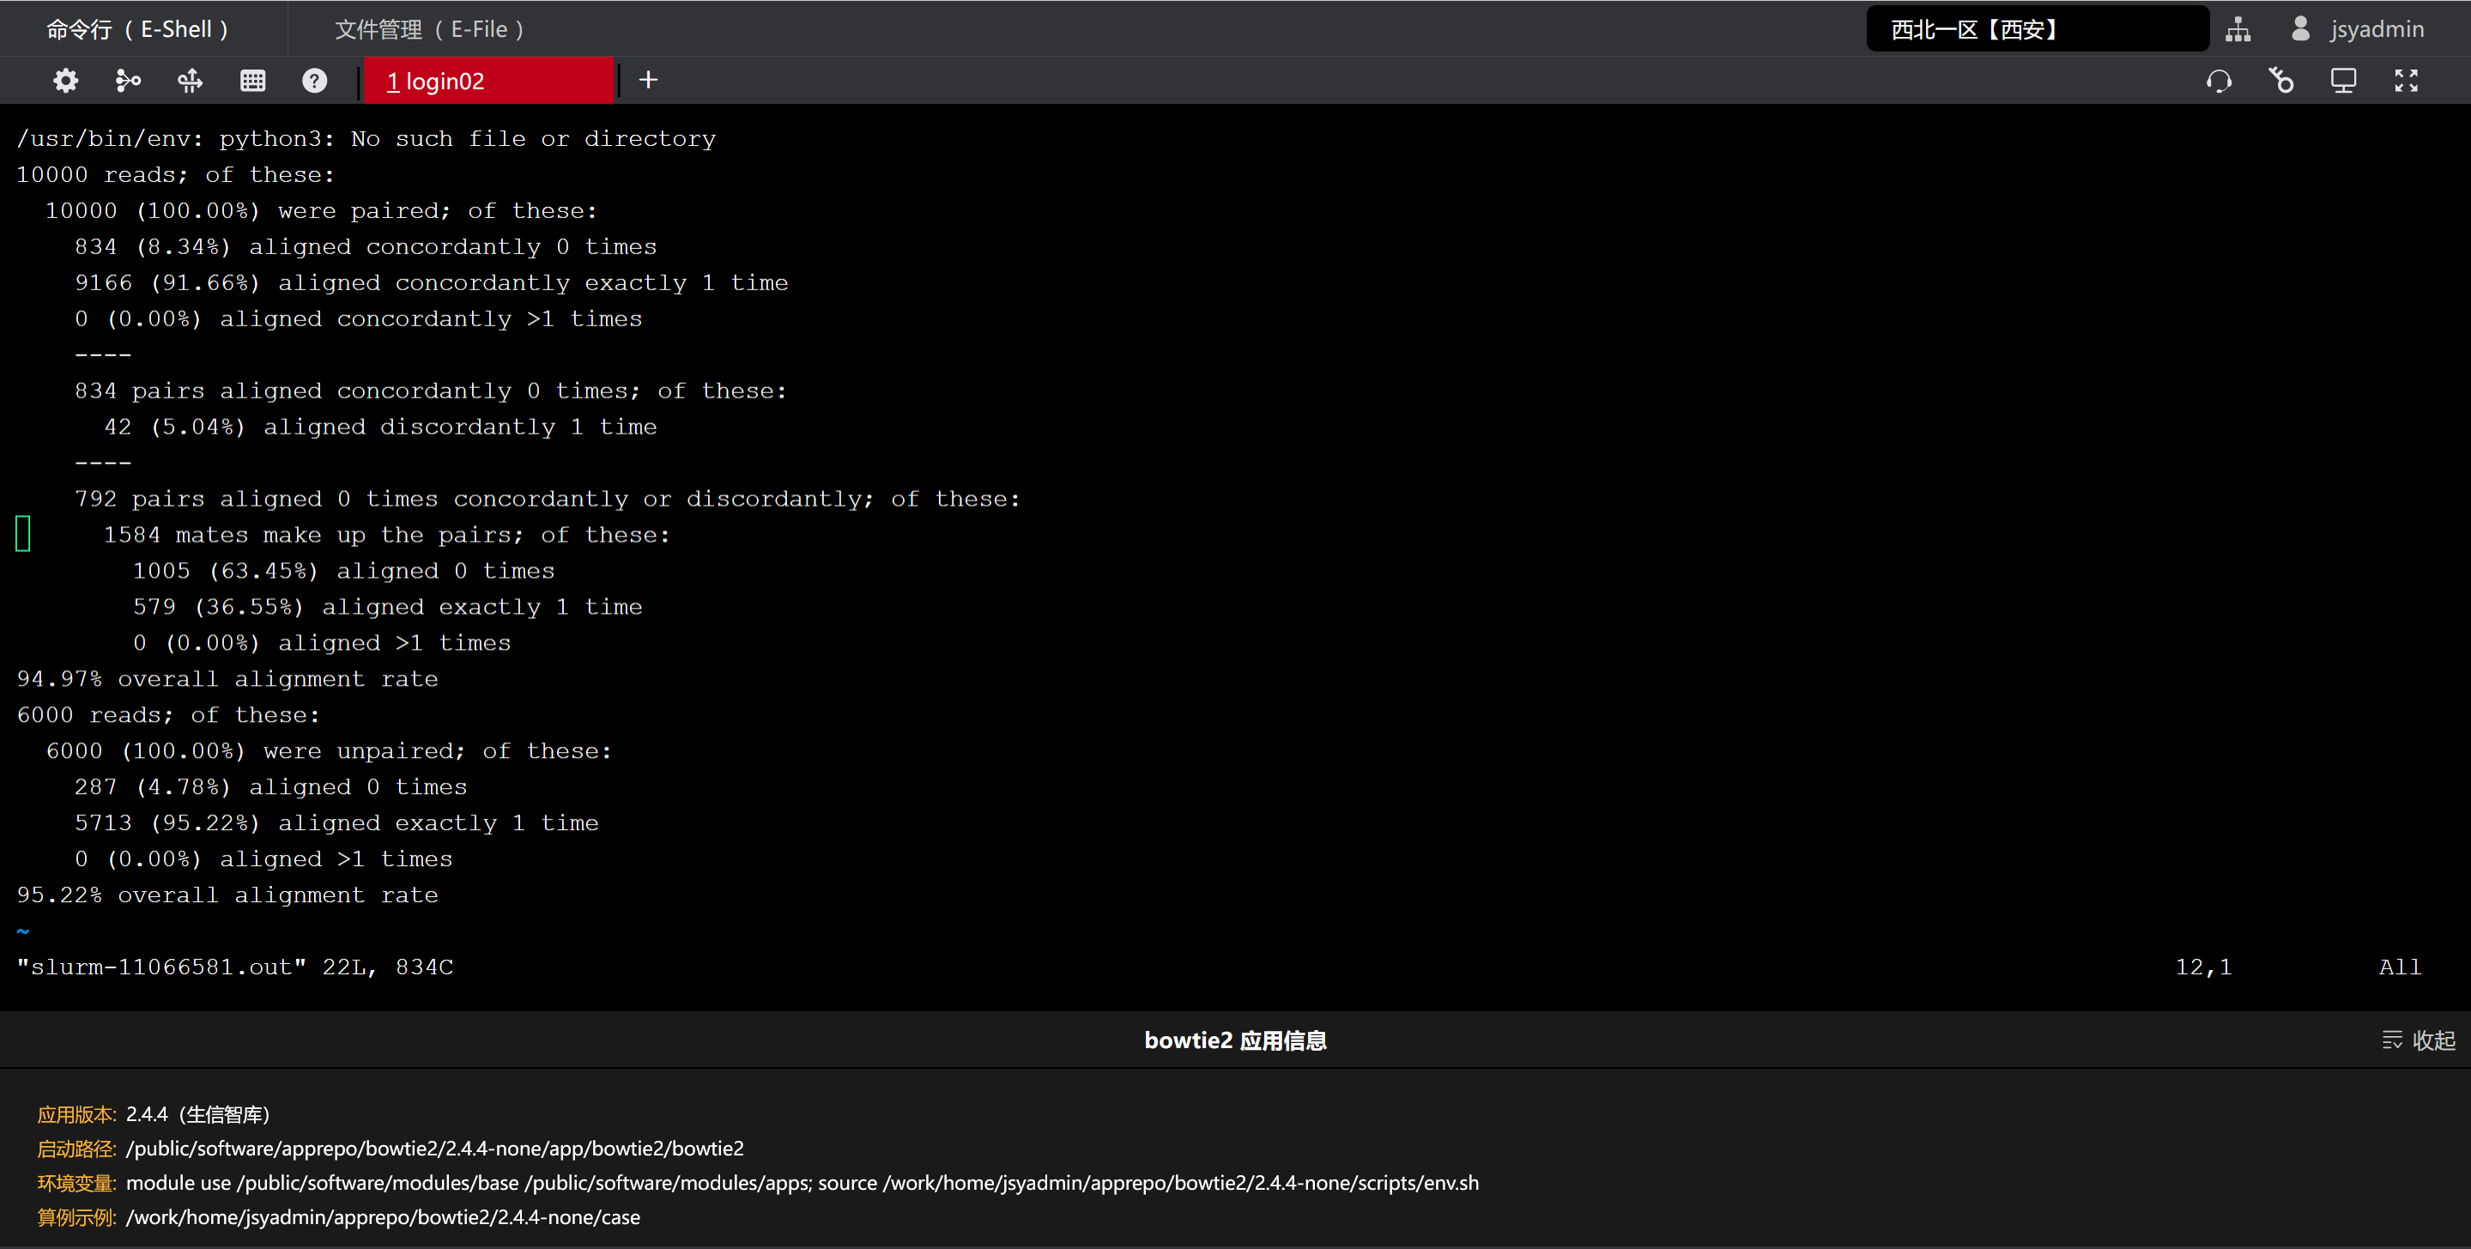Click the 95.22% overall alignment rate line
The width and height of the screenshot is (2471, 1249).
pos(227,895)
